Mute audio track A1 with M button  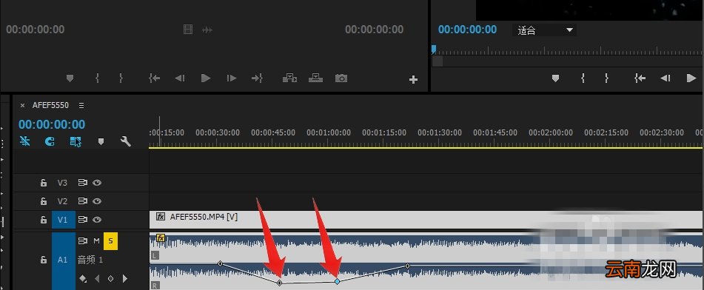pos(96,241)
